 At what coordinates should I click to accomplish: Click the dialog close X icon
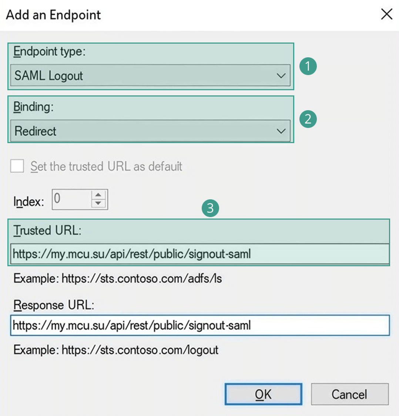(x=386, y=14)
